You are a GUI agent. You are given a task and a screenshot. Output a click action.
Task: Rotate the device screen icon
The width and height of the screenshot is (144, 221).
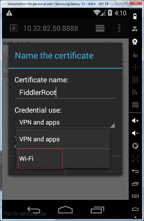[135, 146]
